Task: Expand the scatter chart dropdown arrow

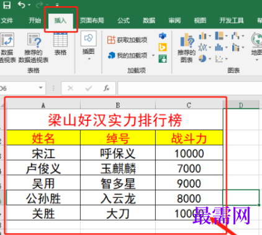Action: (227, 59)
